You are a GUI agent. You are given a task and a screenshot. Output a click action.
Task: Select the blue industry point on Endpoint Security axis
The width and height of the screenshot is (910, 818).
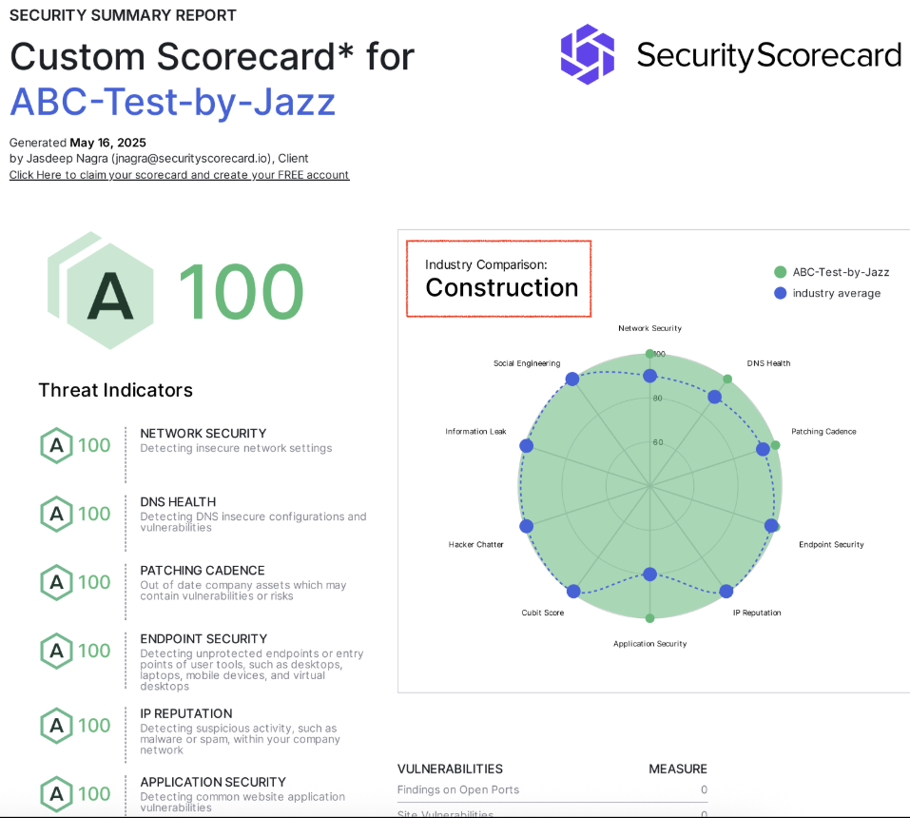tap(771, 525)
